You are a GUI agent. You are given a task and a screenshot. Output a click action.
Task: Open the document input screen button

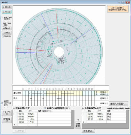point(119,104)
